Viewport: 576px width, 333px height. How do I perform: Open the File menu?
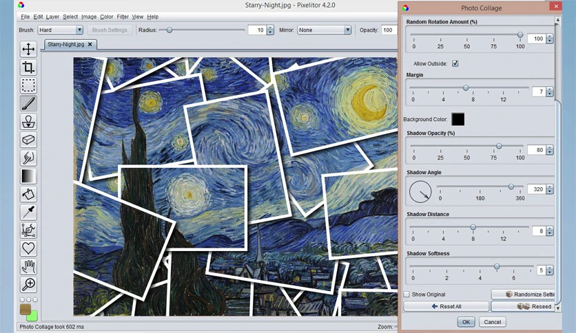[25, 17]
